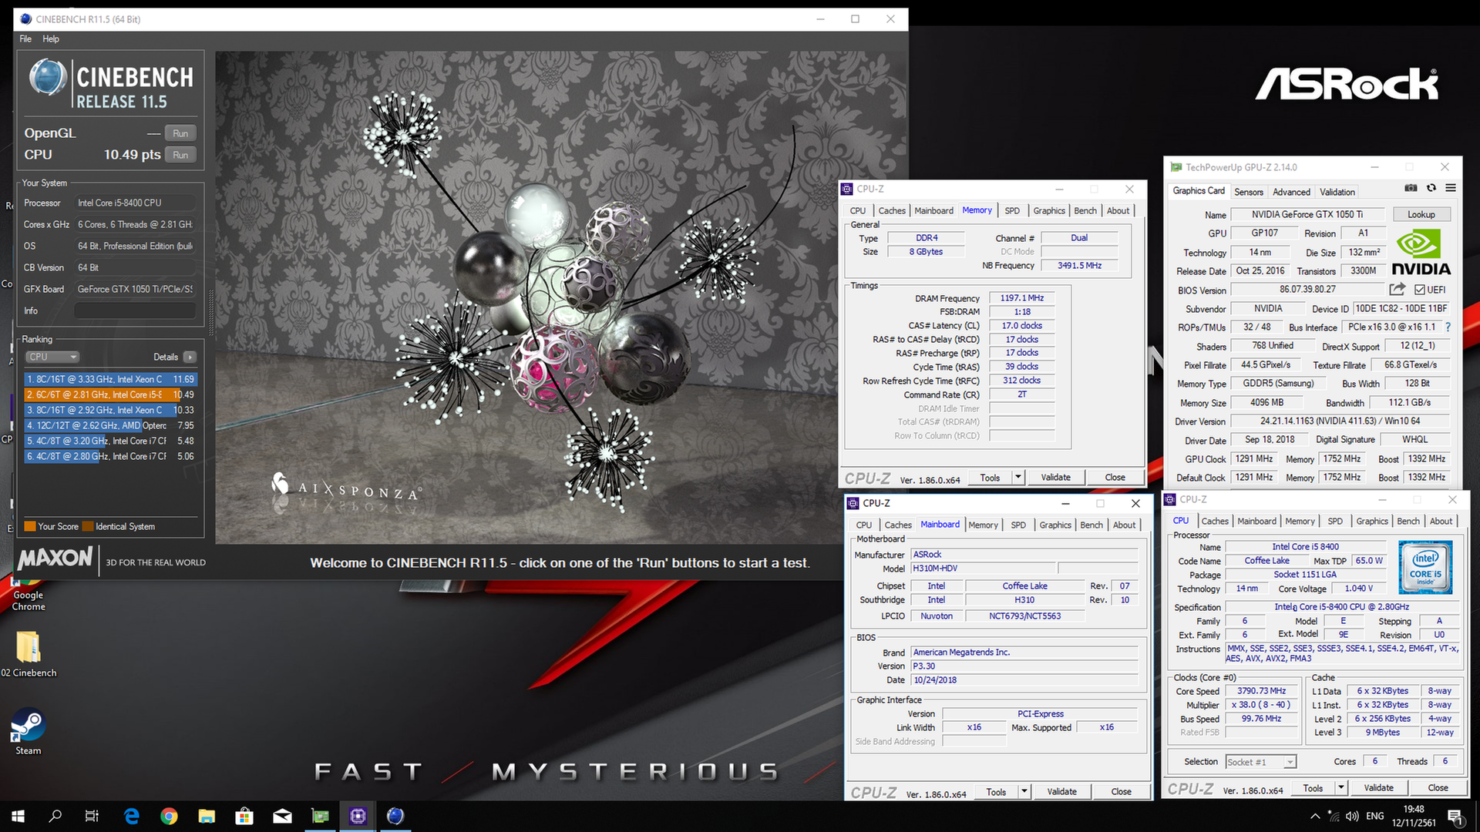This screenshot has height=832, width=1480.
Task: Select the ranking row for 8C/16T @ 3.33 GHz Xeon
Action: click(111, 379)
